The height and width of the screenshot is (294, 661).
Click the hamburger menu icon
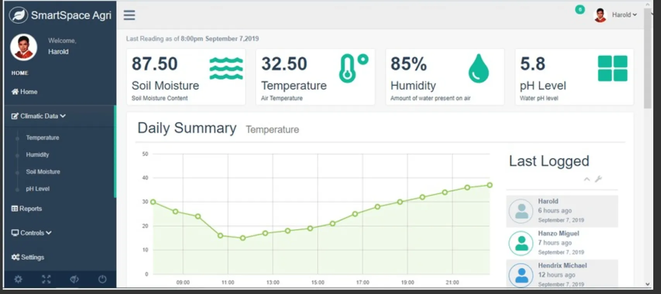tap(129, 15)
